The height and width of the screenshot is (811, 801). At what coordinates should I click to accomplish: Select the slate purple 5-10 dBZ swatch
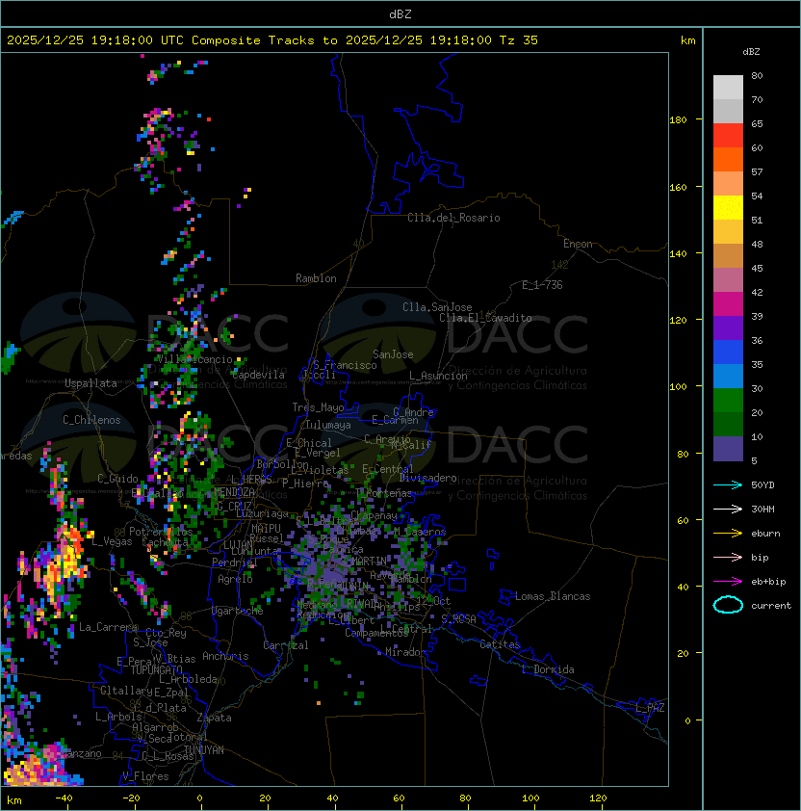[x=728, y=449]
